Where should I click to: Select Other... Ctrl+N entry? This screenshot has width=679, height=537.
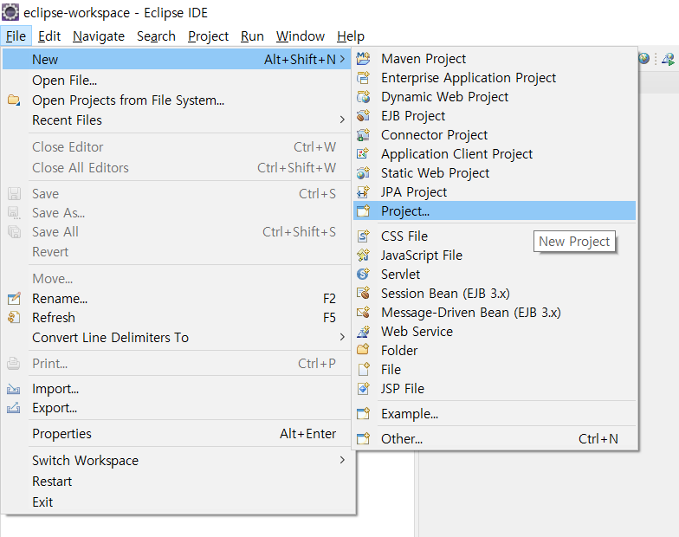[x=495, y=438]
